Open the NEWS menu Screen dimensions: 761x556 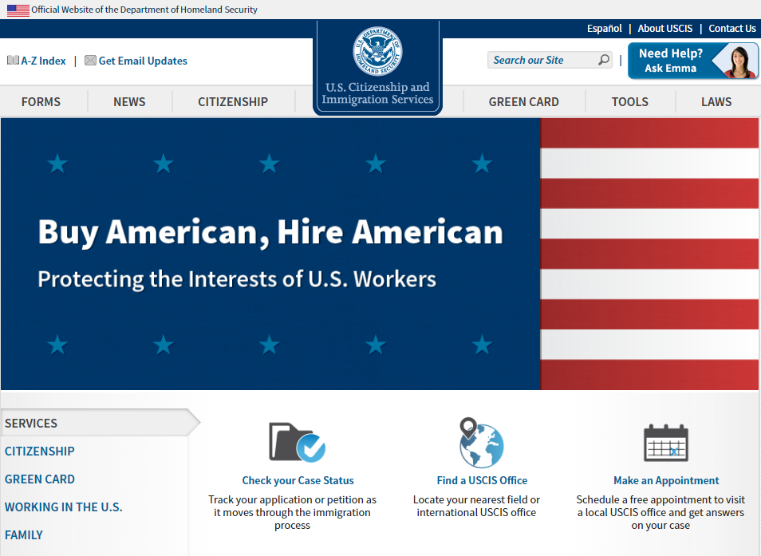(129, 102)
